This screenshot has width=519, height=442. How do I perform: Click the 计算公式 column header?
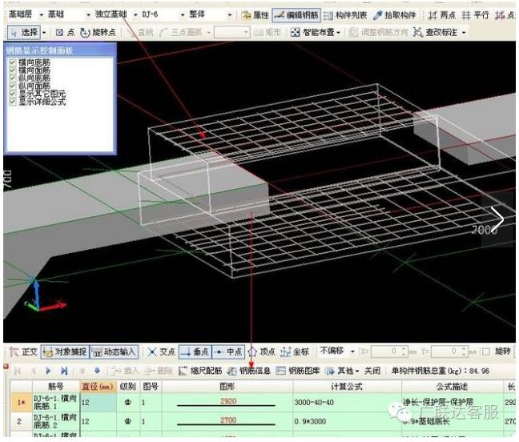347,387
